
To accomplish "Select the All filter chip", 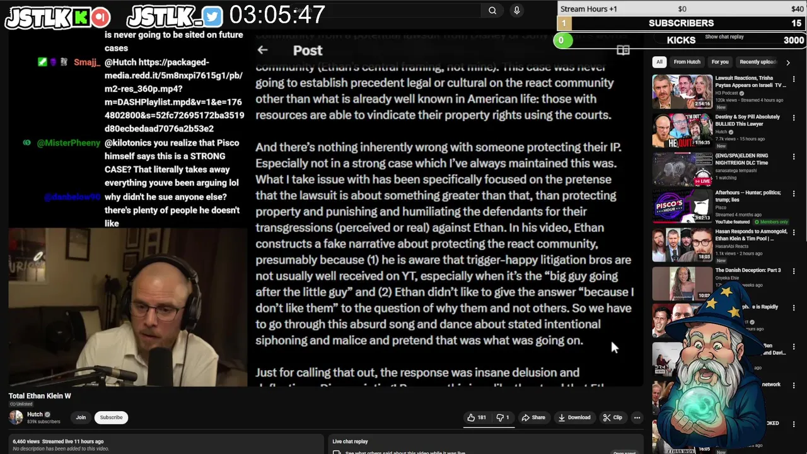I will [x=659, y=62].
